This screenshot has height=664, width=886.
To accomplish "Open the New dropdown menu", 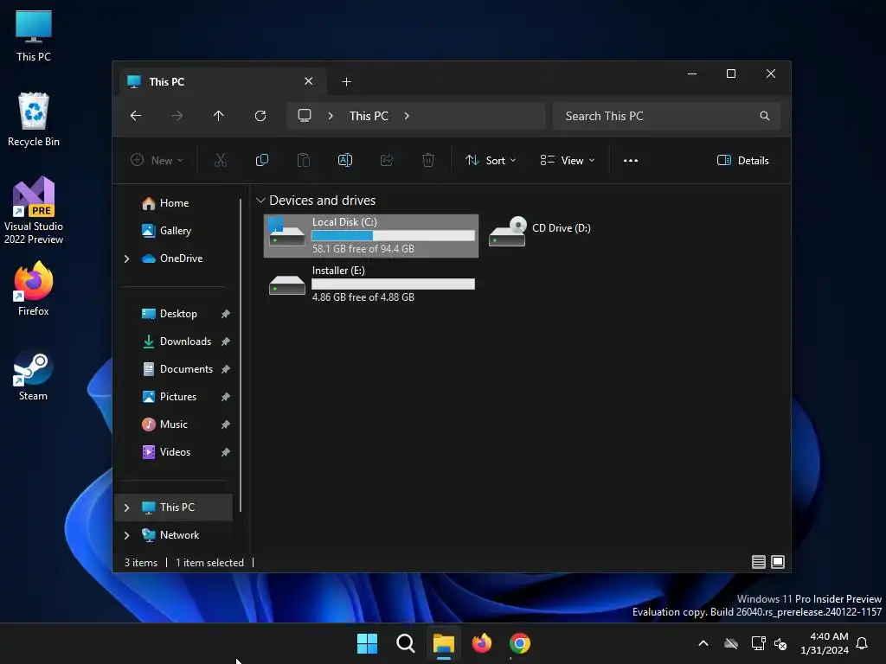I will tap(157, 160).
